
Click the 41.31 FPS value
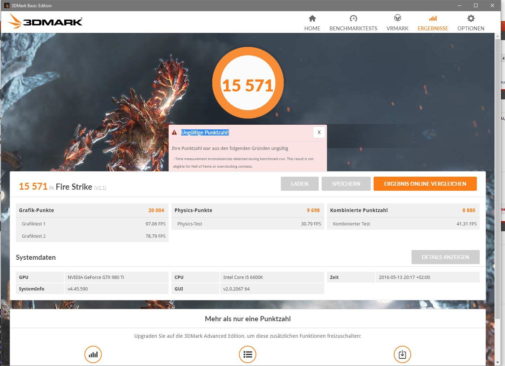[x=466, y=224]
